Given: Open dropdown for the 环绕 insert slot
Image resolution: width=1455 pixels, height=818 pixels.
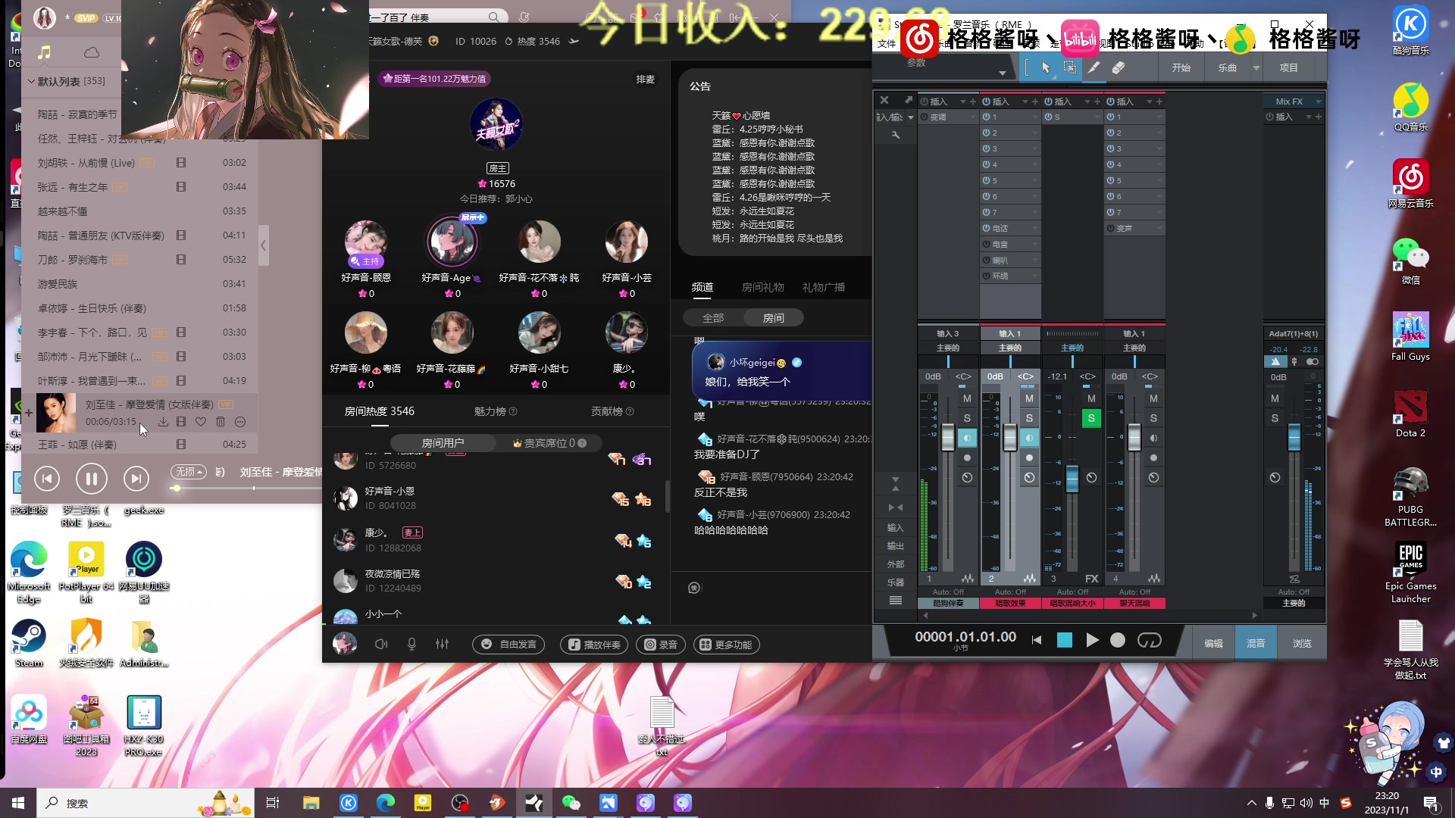Looking at the screenshot, I should [1034, 276].
